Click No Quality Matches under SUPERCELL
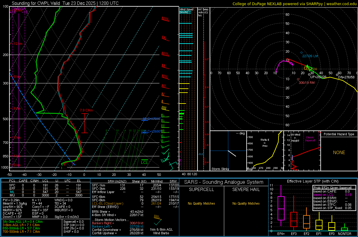The width and height of the screenshot is (358, 237). [201, 203]
